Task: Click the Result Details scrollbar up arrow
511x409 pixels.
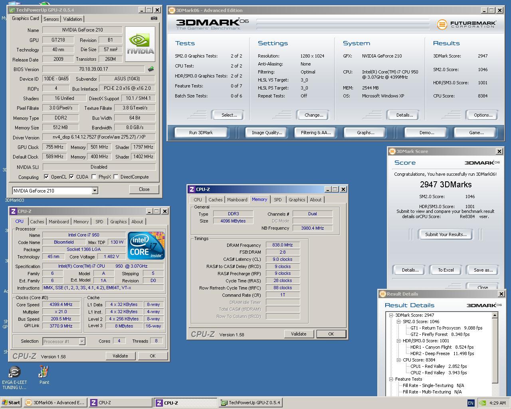Action: 495,316
